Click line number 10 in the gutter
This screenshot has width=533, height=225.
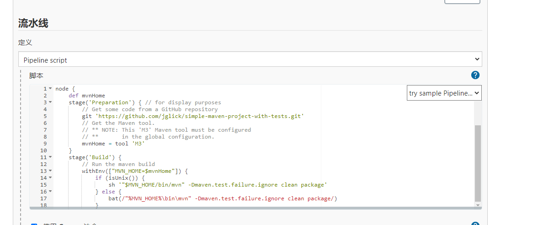44,150
